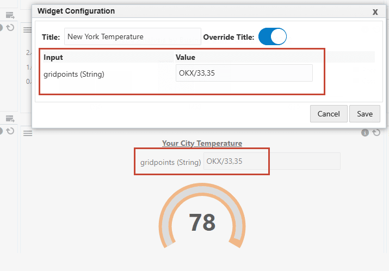Open Your City Temperature title link
The width and height of the screenshot is (389, 271).
point(202,143)
